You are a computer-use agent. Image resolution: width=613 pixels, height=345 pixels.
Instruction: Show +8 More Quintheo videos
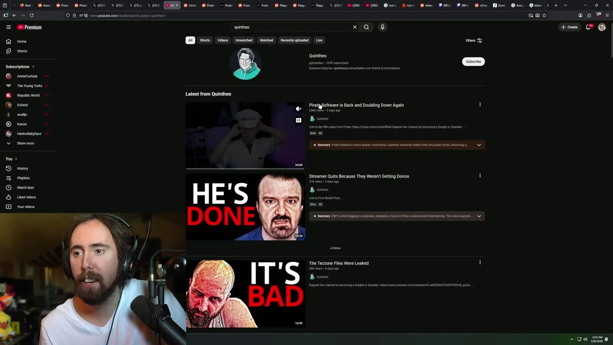[x=335, y=248]
